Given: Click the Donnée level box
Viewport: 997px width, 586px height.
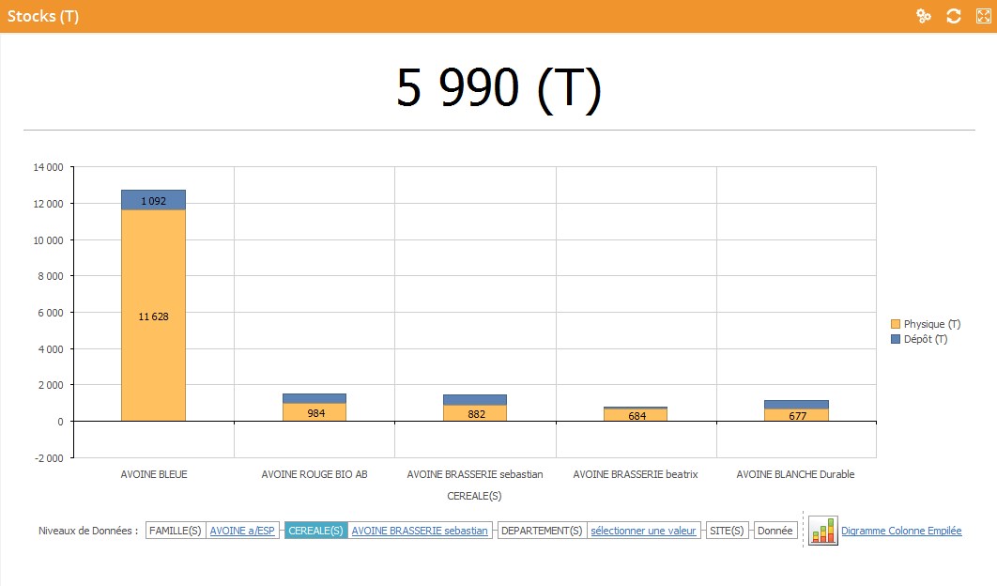Looking at the screenshot, I should coord(775,531).
